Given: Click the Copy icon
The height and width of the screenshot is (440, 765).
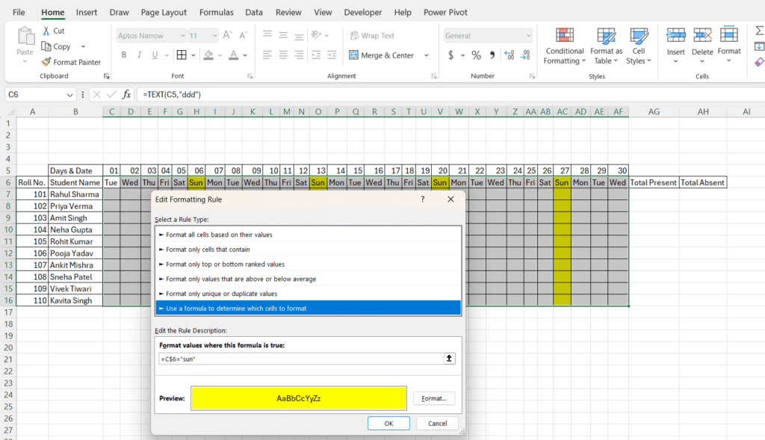Looking at the screenshot, I should pos(46,46).
